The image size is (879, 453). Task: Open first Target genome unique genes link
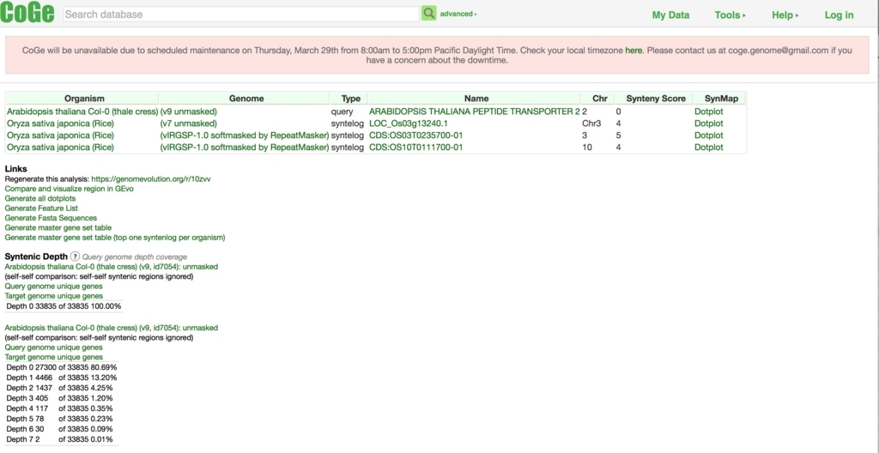pos(53,295)
